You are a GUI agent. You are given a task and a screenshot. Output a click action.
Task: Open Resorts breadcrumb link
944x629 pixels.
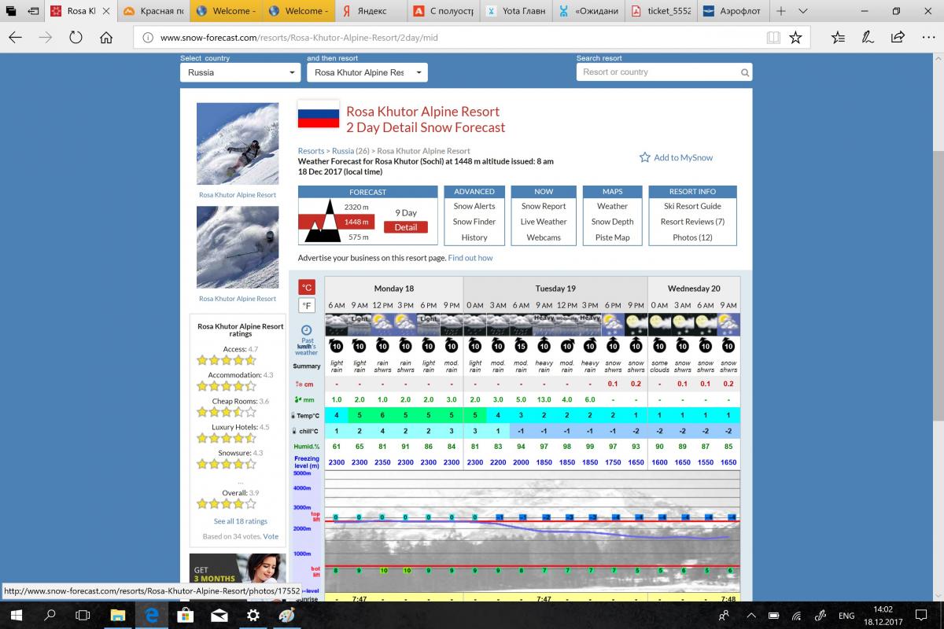[x=311, y=151]
